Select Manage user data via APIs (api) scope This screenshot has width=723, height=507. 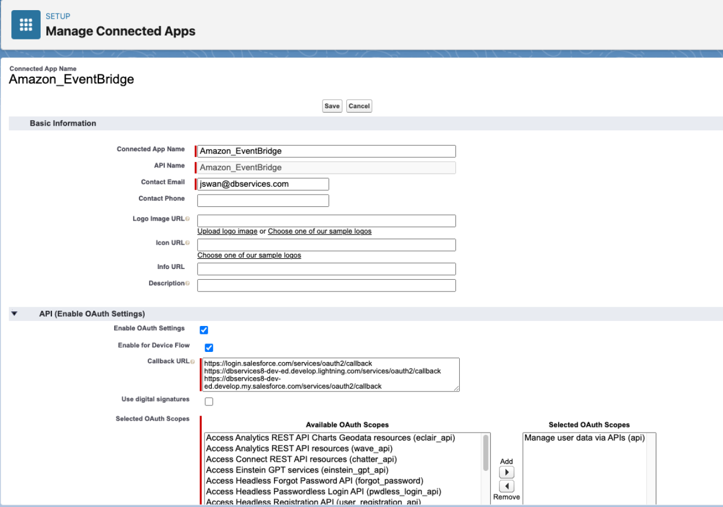(x=585, y=438)
